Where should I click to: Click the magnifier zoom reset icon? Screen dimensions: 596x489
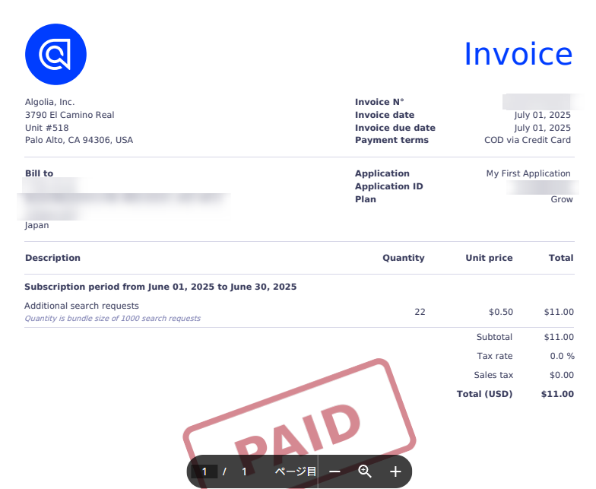point(365,472)
